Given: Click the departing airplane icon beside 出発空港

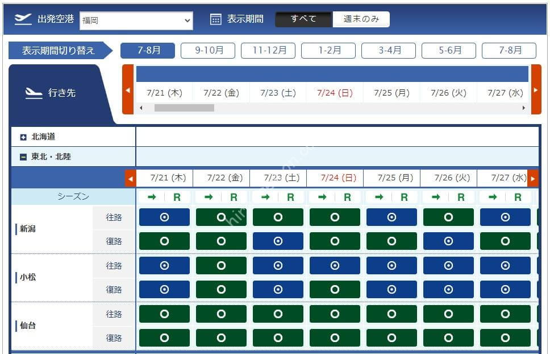Looking at the screenshot, I should (23, 19).
